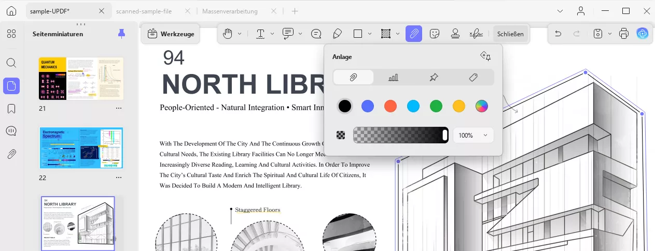Open the Attachments sidebar icon
655x251 pixels.
click(11, 154)
